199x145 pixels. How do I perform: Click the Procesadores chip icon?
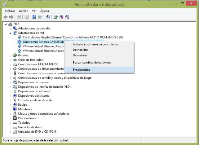15,118
